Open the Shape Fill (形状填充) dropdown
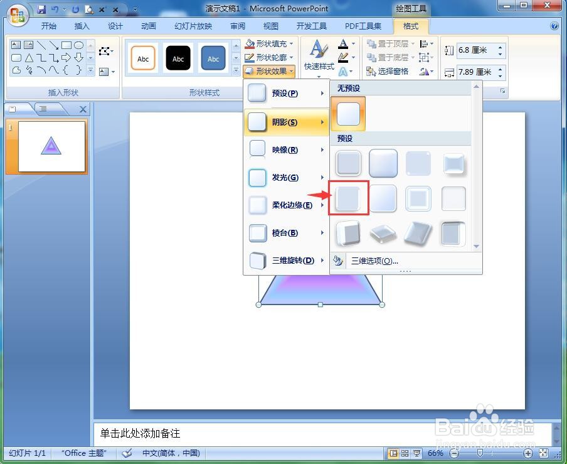Screen dimensions: 567x464 [270, 44]
